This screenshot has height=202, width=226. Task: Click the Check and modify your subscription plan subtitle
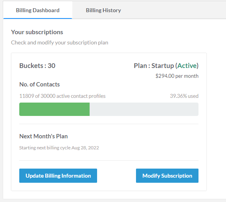(x=59, y=43)
